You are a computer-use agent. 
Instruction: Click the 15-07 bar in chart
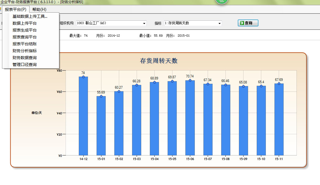tap(208, 120)
